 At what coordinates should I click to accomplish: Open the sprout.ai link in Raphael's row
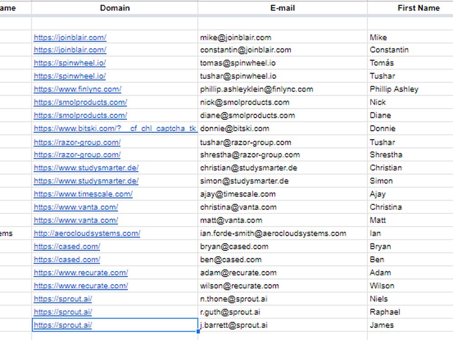pyautogui.click(x=63, y=312)
